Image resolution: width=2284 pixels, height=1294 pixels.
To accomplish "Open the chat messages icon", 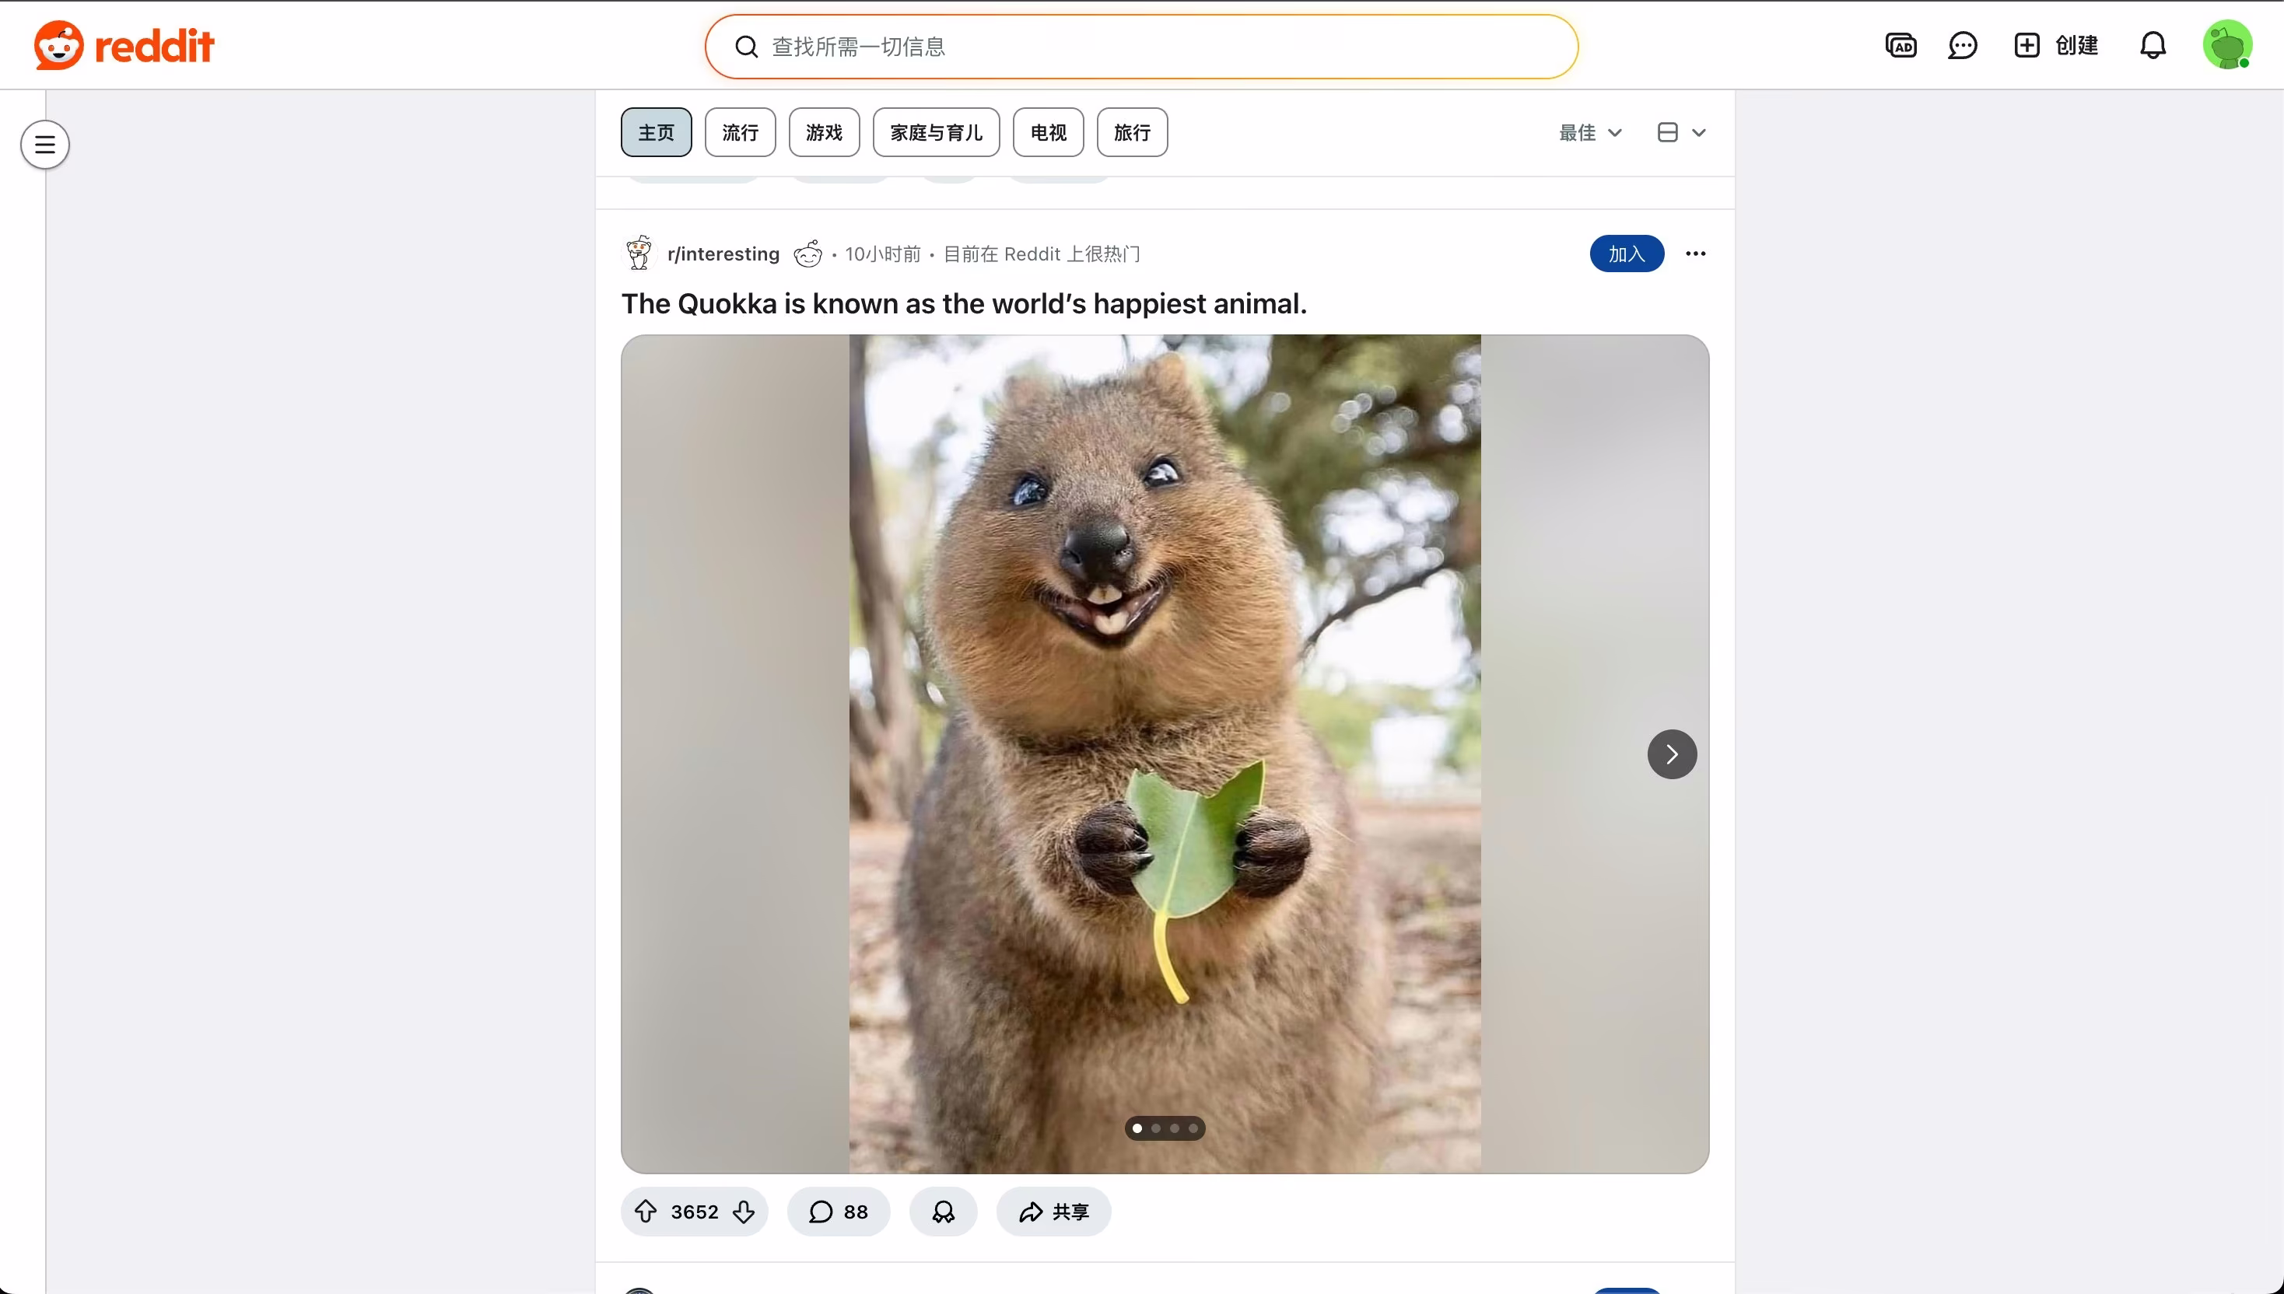I will coord(1962,45).
